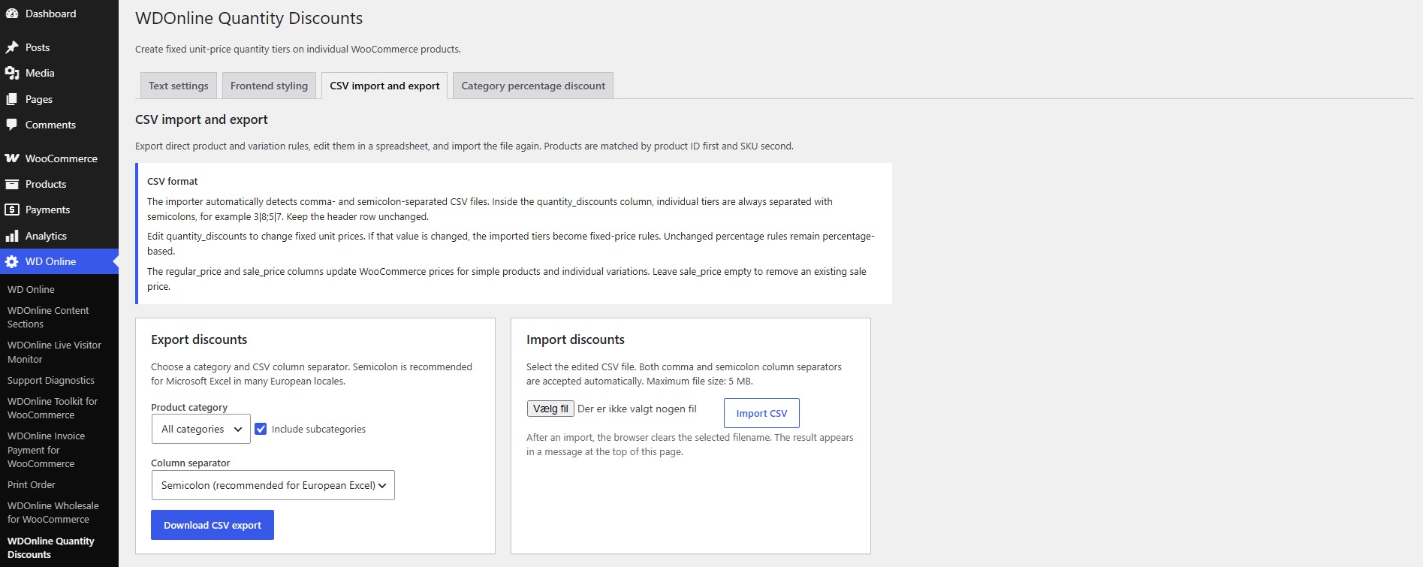1423x567 pixels.
Task: Open the Pages menu item
Action: tap(59, 99)
